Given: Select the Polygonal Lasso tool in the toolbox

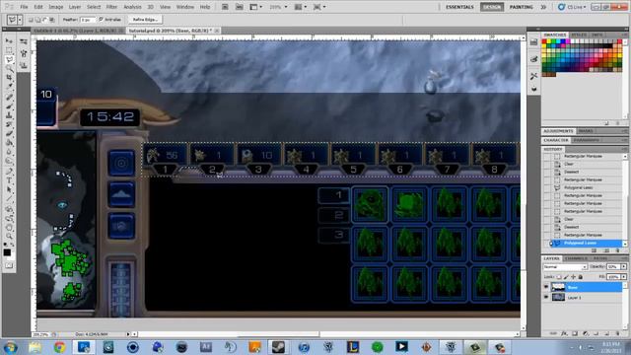Looking at the screenshot, I should pyautogui.click(x=9, y=59).
